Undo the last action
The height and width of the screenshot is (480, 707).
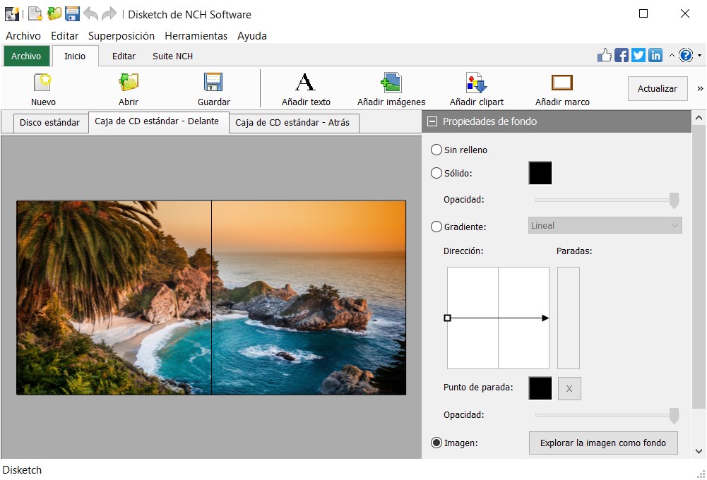(91, 13)
